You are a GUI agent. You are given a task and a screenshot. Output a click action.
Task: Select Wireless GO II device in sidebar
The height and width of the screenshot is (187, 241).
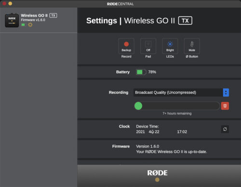point(39,20)
